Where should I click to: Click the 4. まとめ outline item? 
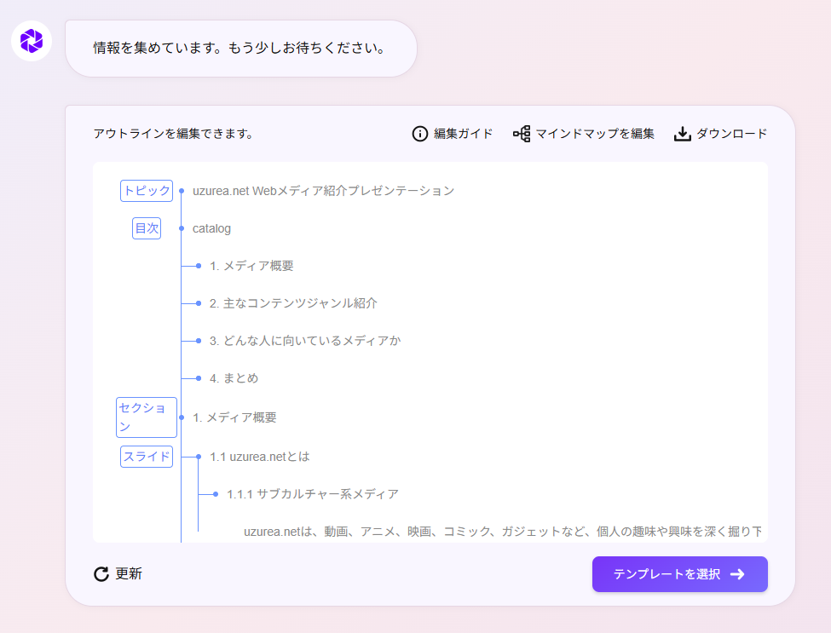point(234,378)
